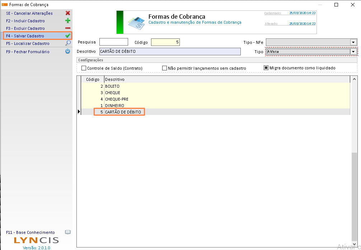Click the blue power close form icon
361x250 pixels.
(x=67, y=51)
